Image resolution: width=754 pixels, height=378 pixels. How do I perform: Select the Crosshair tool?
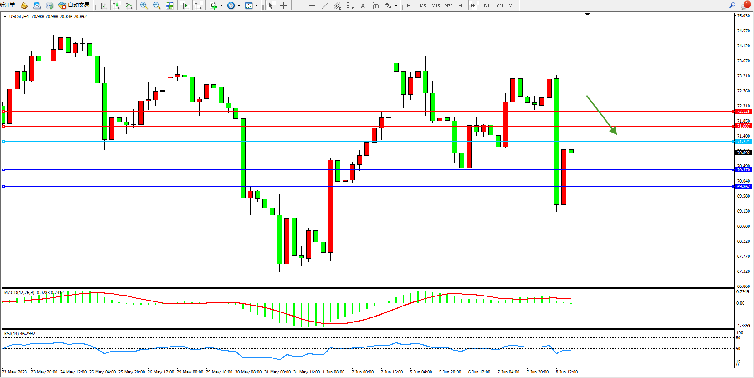click(283, 5)
